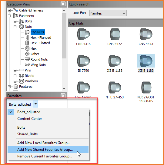Open the Look For Families dropdown
This screenshot has width=164, height=165.
pos(108,13)
